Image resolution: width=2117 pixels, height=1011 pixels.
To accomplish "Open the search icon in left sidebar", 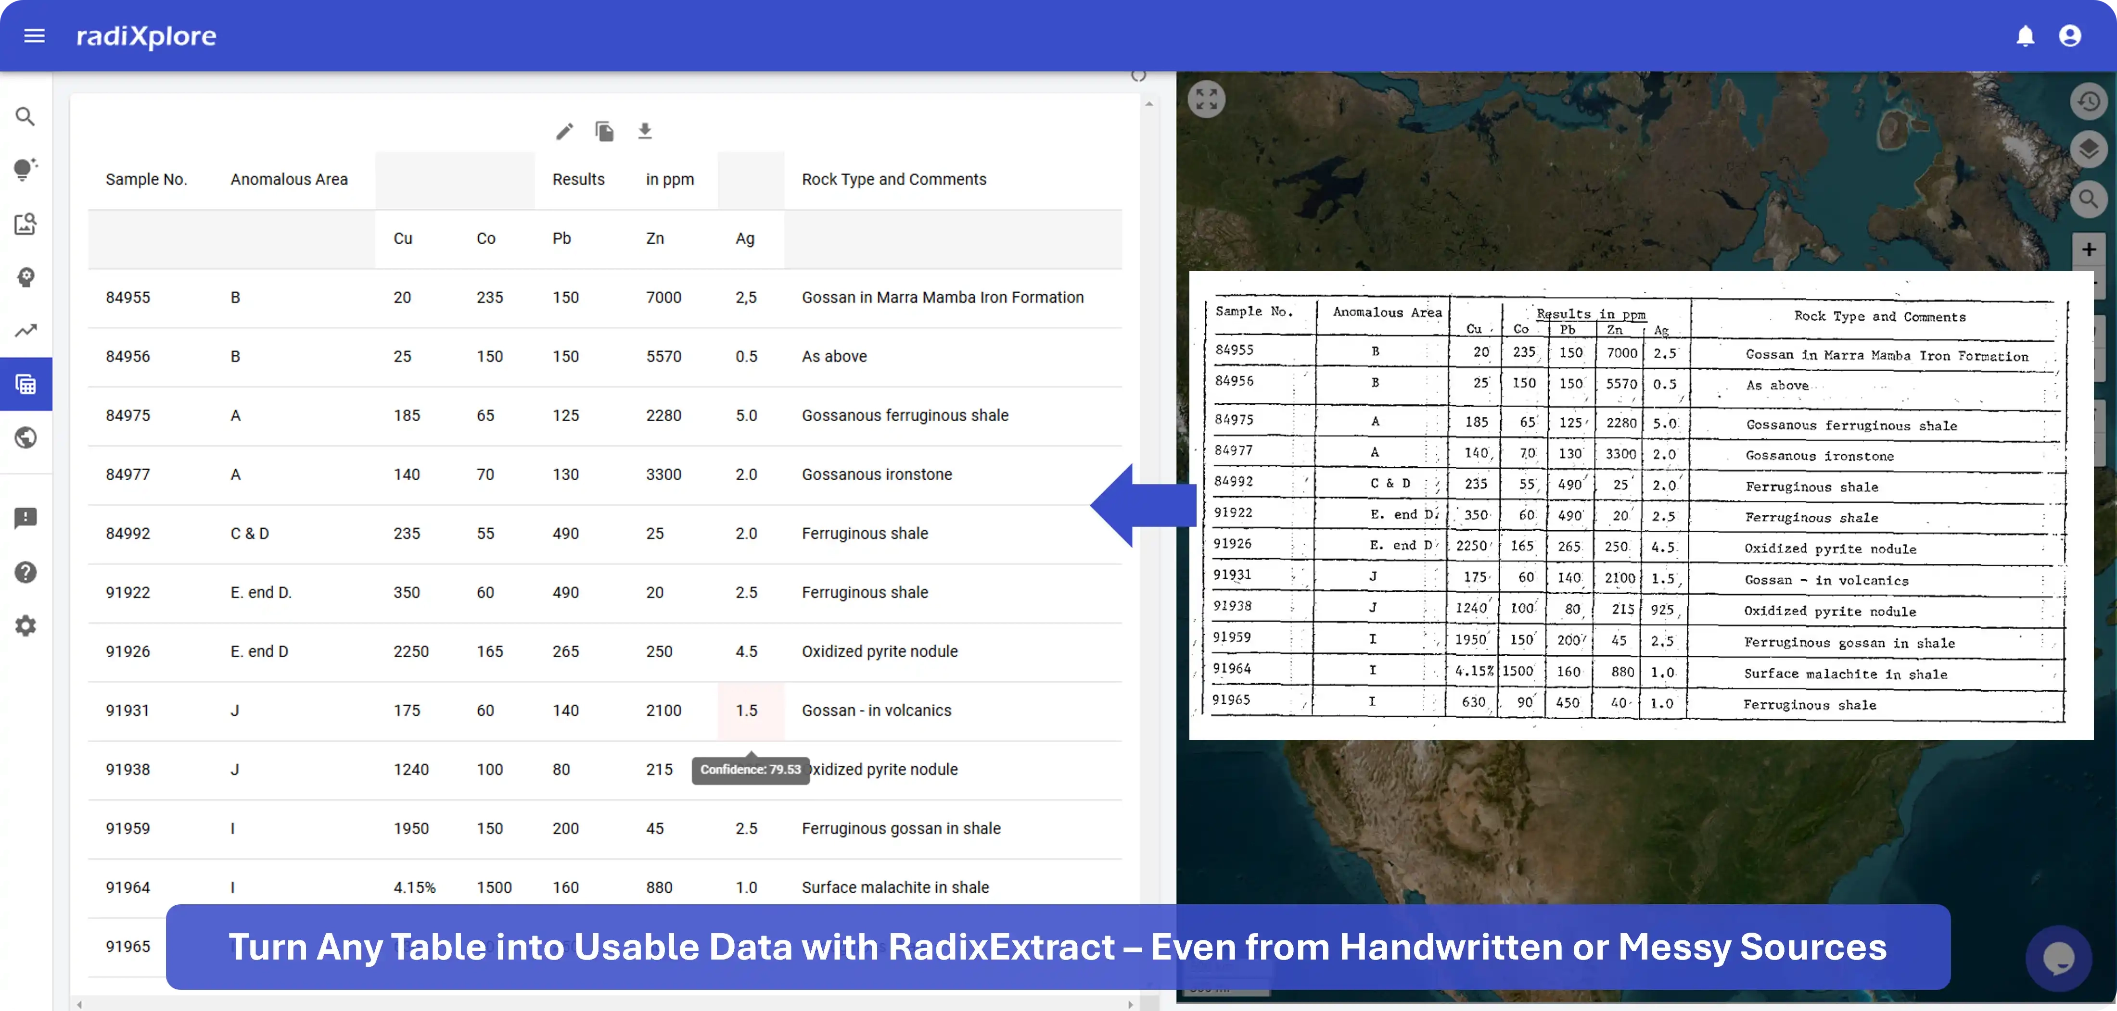I will (x=26, y=117).
